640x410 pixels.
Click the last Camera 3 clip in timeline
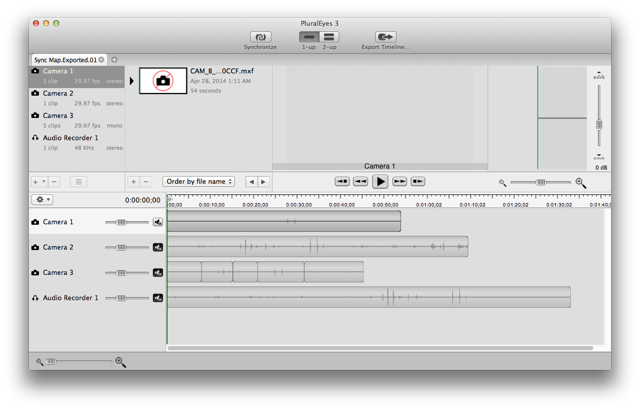click(x=334, y=272)
